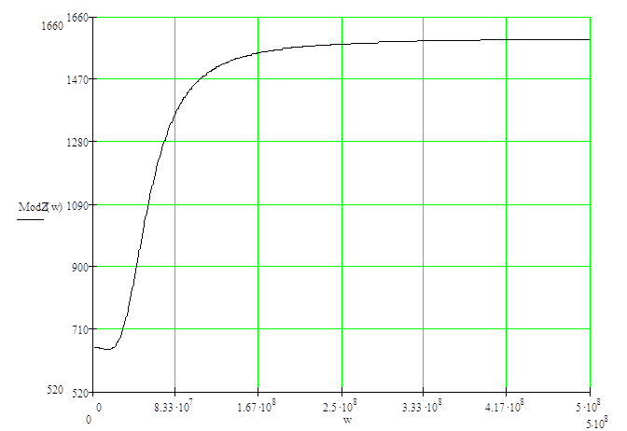Click the 2.5·10^8 x-axis tick label
Image resolution: width=627 pixels, height=431 pixels.
point(341,407)
